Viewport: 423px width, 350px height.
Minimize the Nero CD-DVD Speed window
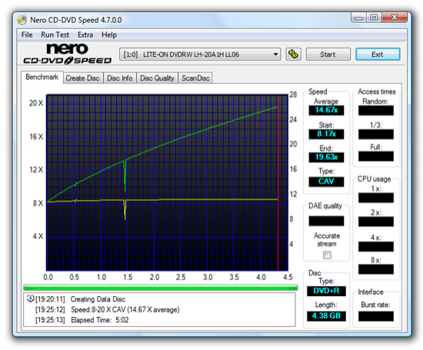(358, 18)
